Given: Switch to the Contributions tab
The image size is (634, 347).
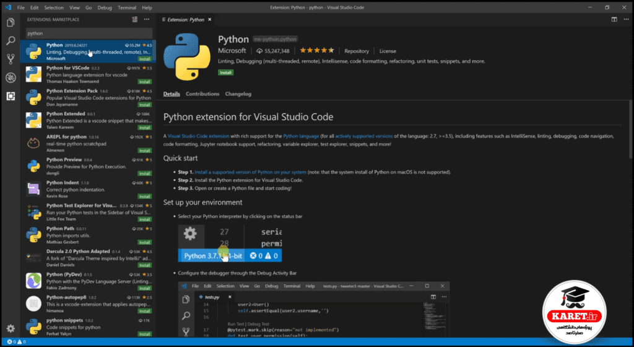Looking at the screenshot, I should (x=202, y=94).
